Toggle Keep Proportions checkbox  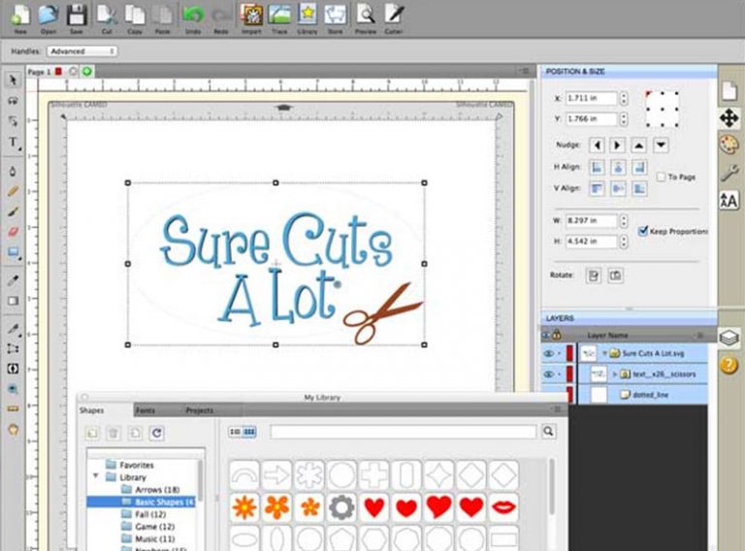pyautogui.click(x=644, y=231)
